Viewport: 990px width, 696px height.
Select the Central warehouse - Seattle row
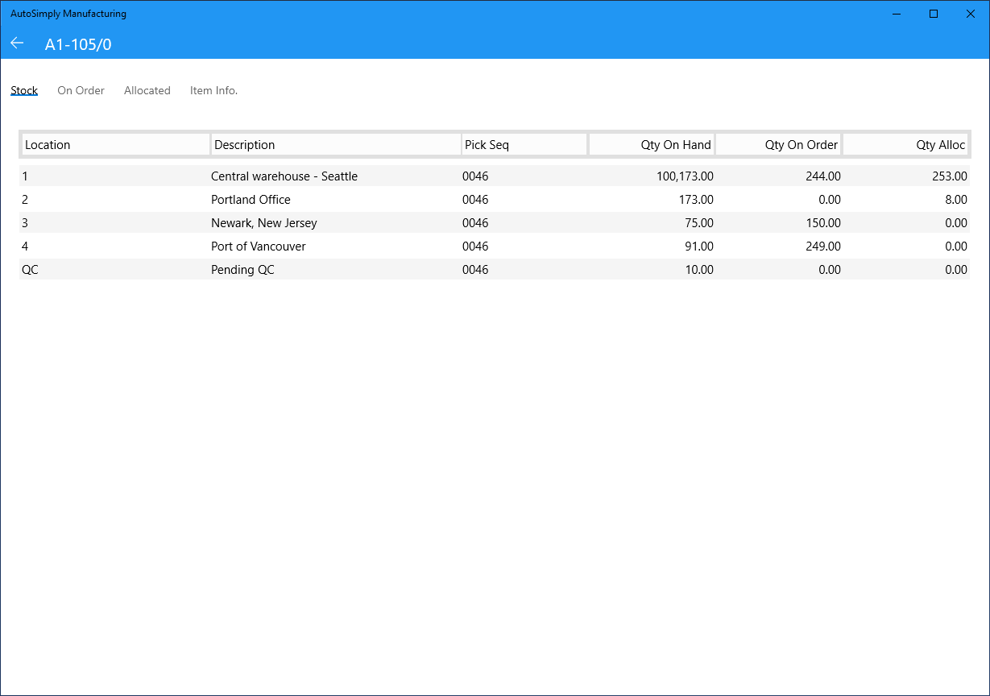[495, 176]
